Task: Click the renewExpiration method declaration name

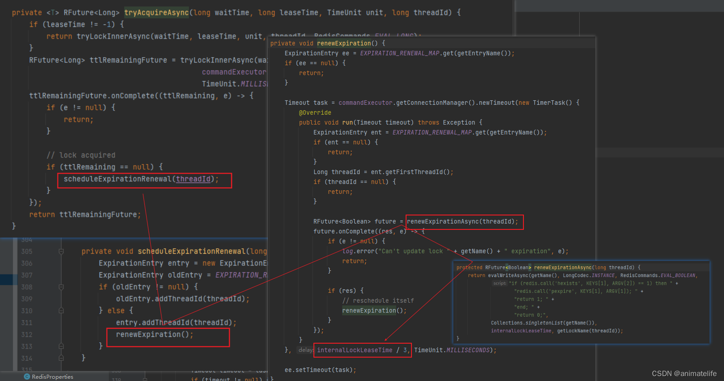Action: [344, 43]
